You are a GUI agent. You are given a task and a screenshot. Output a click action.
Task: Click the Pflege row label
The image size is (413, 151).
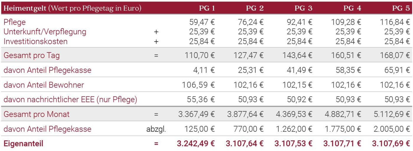(14, 22)
